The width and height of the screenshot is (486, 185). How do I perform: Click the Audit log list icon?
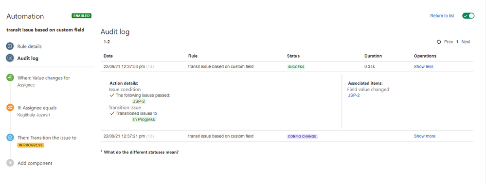[x=10, y=58]
